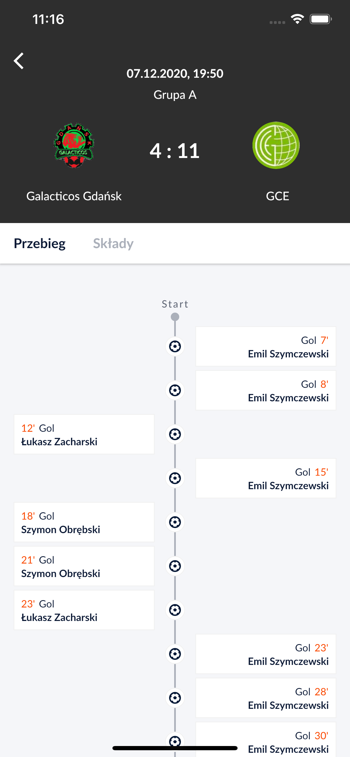350x757 pixels.
Task: Tap the Wi-Fi status icon
Action: point(297,19)
